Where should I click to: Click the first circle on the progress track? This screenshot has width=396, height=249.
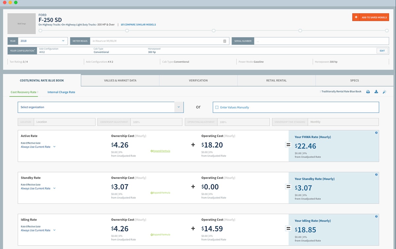41,30
